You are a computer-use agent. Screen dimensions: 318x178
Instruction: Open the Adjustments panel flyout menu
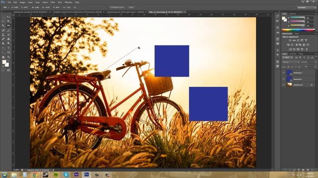point(316,34)
